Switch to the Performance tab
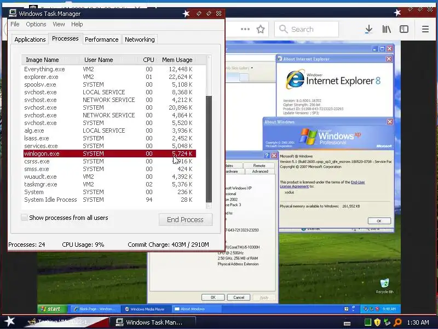The image size is (438, 329). [x=102, y=39]
